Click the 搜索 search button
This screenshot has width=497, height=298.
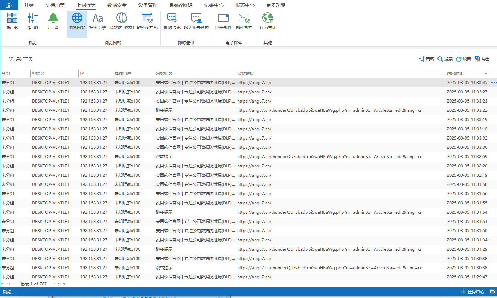[445, 59]
